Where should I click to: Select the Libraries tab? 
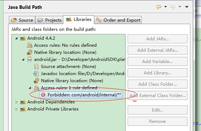[79, 19]
